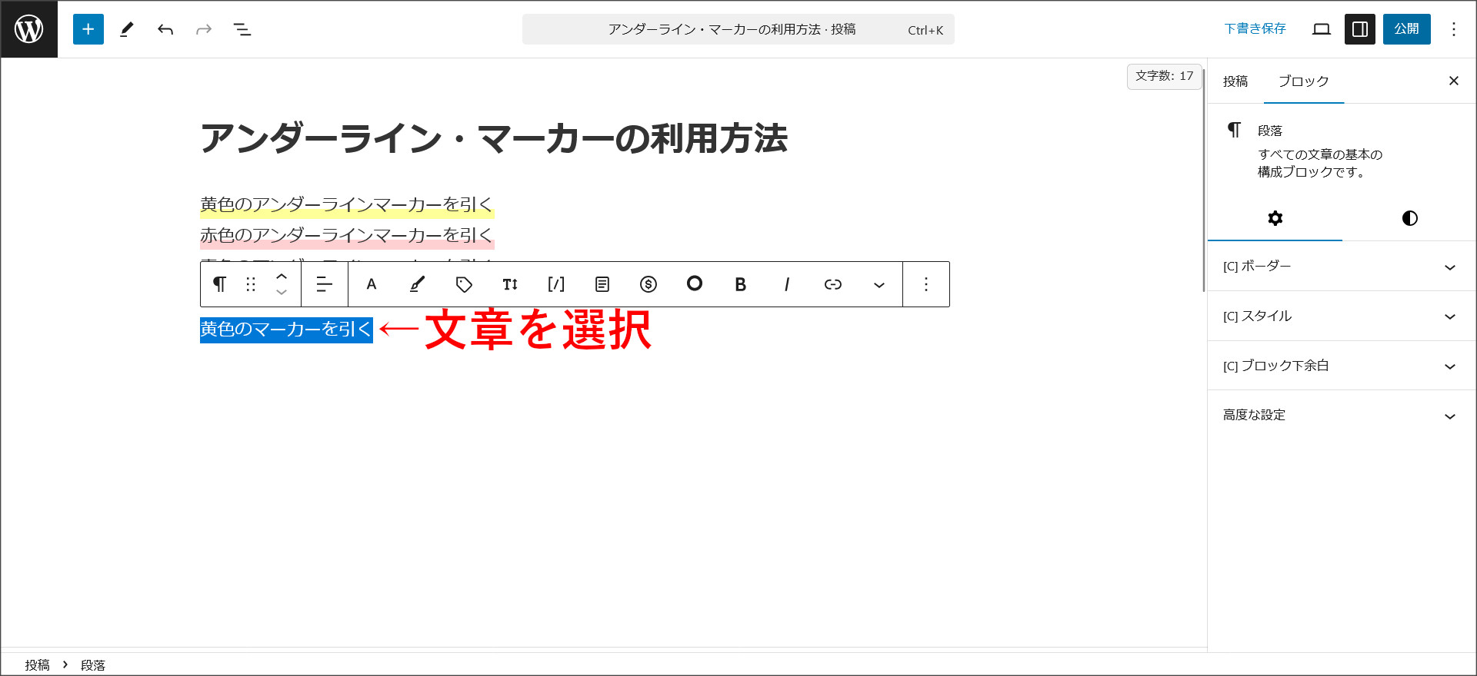1477x676 pixels.
Task: Click the font size 'T' icon
Action: coord(510,284)
